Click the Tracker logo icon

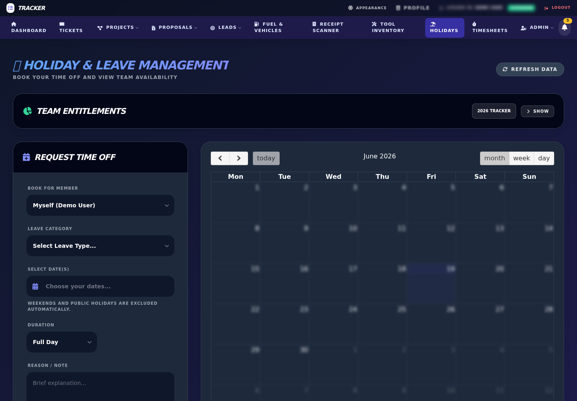(x=10, y=8)
